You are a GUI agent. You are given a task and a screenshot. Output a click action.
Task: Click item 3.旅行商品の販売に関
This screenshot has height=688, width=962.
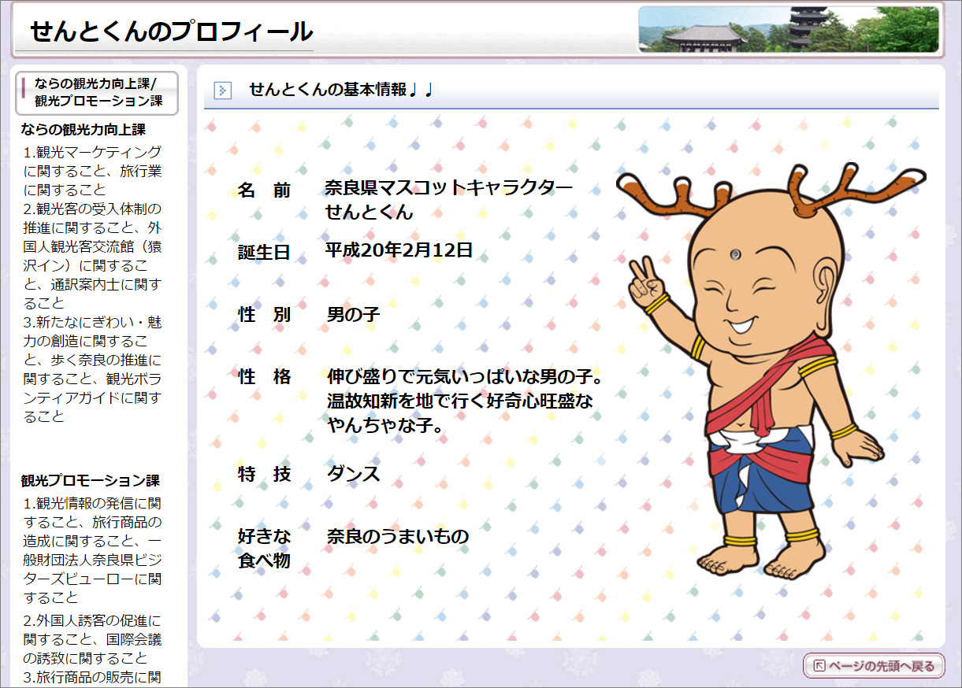click(x=92, y=677)
